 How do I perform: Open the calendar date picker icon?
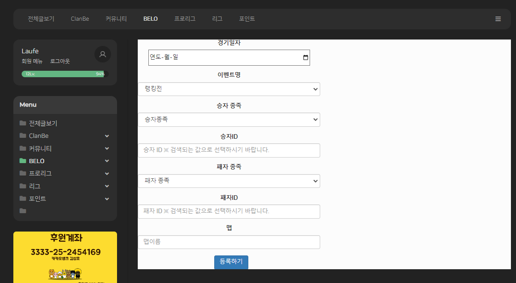(305, 57)
